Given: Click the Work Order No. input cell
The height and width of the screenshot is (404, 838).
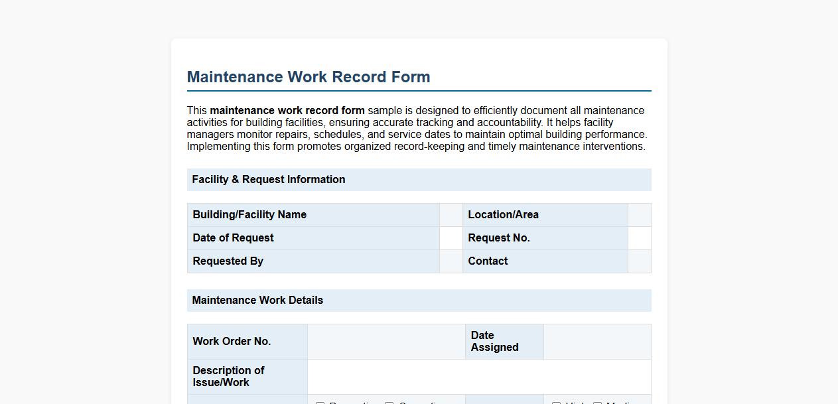Looking at the screenshot, I should coord(386,341).
